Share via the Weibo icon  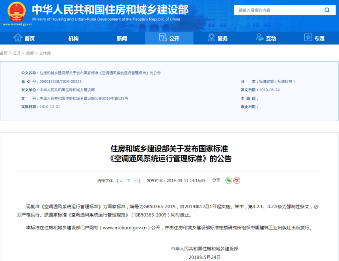(237, 180)
